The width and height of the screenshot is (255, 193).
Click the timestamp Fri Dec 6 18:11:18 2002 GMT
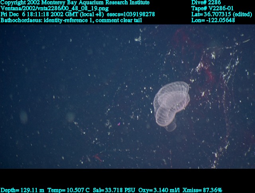39,14
